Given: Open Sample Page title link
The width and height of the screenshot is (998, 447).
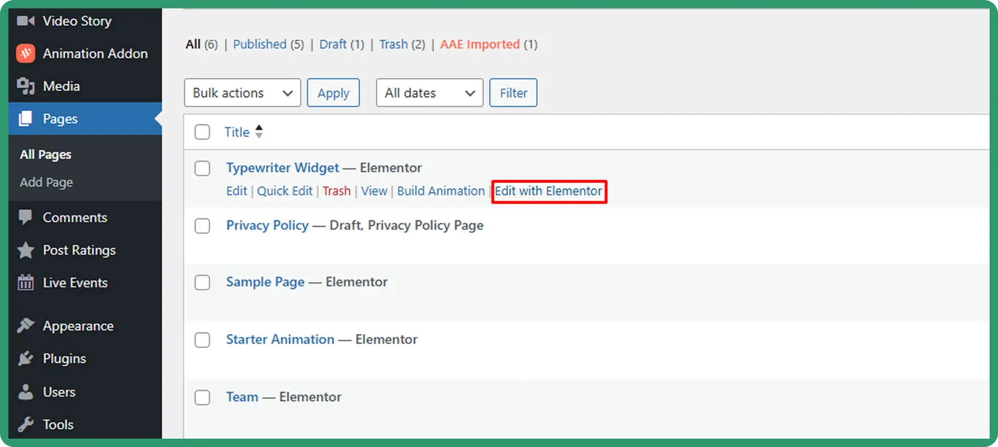Looking at the screenshot, I should pos(265,282).
